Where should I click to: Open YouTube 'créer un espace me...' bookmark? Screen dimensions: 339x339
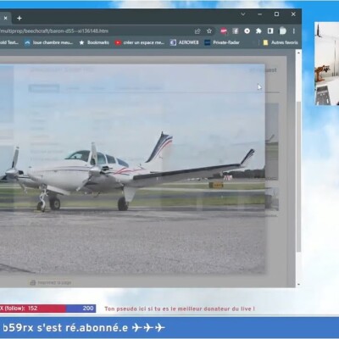[140, 42]
